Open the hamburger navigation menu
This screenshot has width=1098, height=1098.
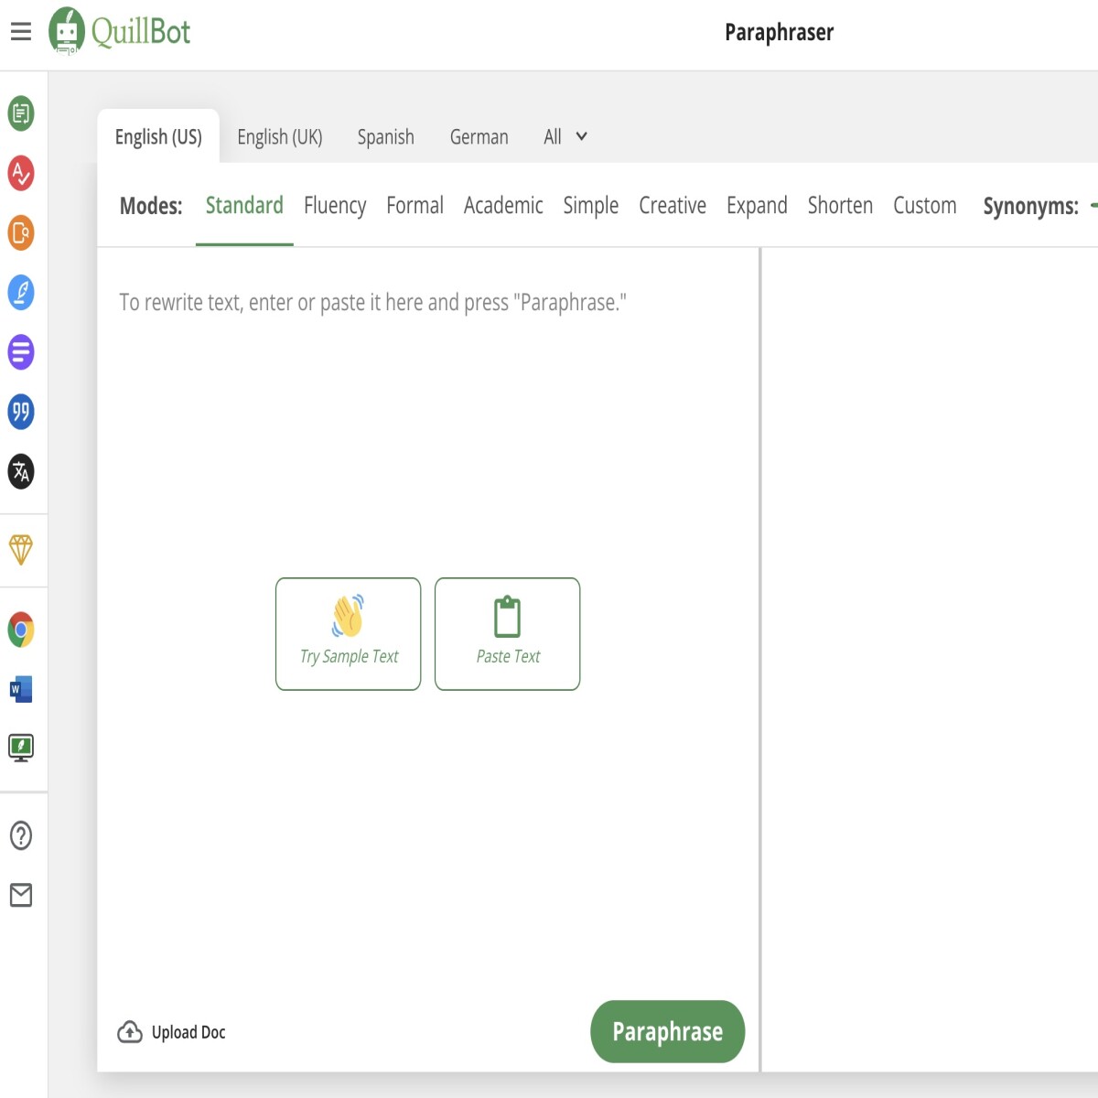click(x=21, y=32)
